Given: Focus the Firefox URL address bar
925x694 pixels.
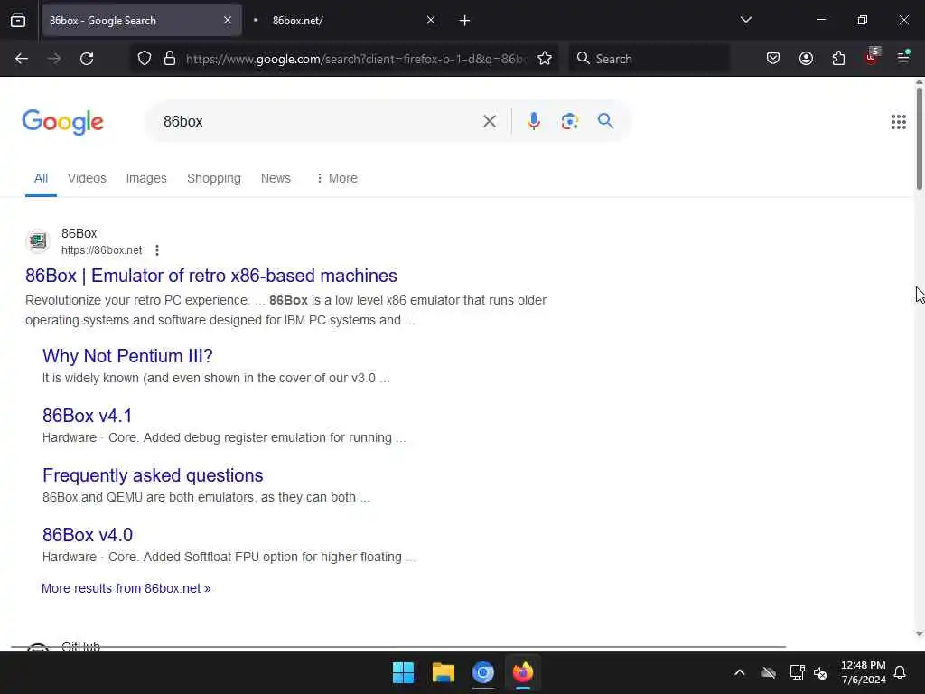Looking at the screenshot, I should [x=355, y=59].
